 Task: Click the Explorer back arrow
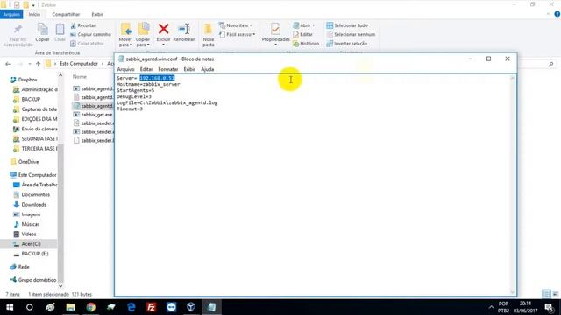tap(8, 64)
